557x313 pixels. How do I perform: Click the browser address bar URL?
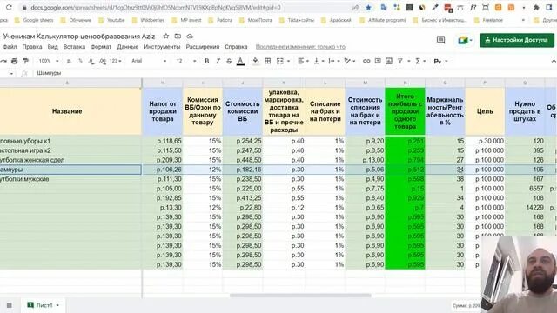[156, 8]
